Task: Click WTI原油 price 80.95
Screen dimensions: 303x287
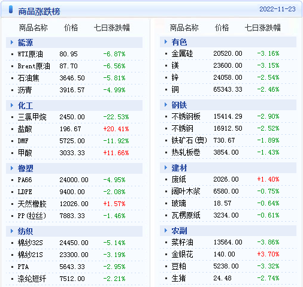Action: [68, 54]
